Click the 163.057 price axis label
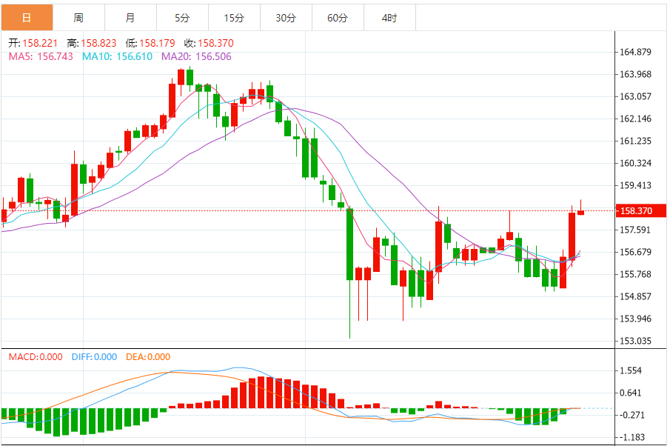Screen dimensions: 670x446 click(x=635, y=96)
